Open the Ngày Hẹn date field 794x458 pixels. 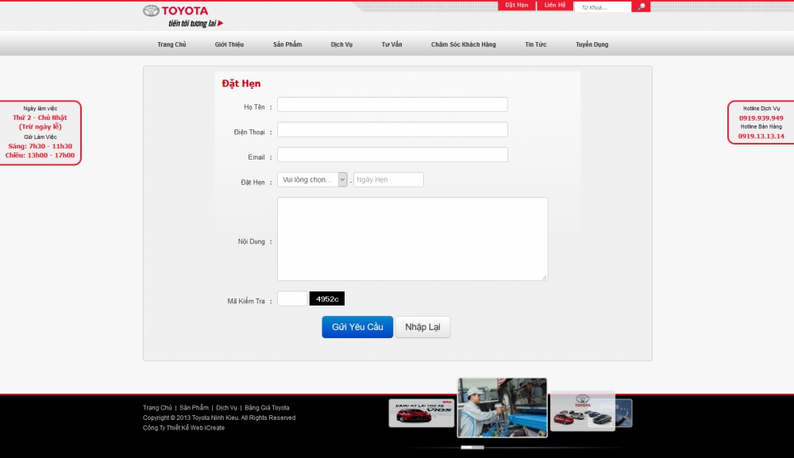pos(388,180)
